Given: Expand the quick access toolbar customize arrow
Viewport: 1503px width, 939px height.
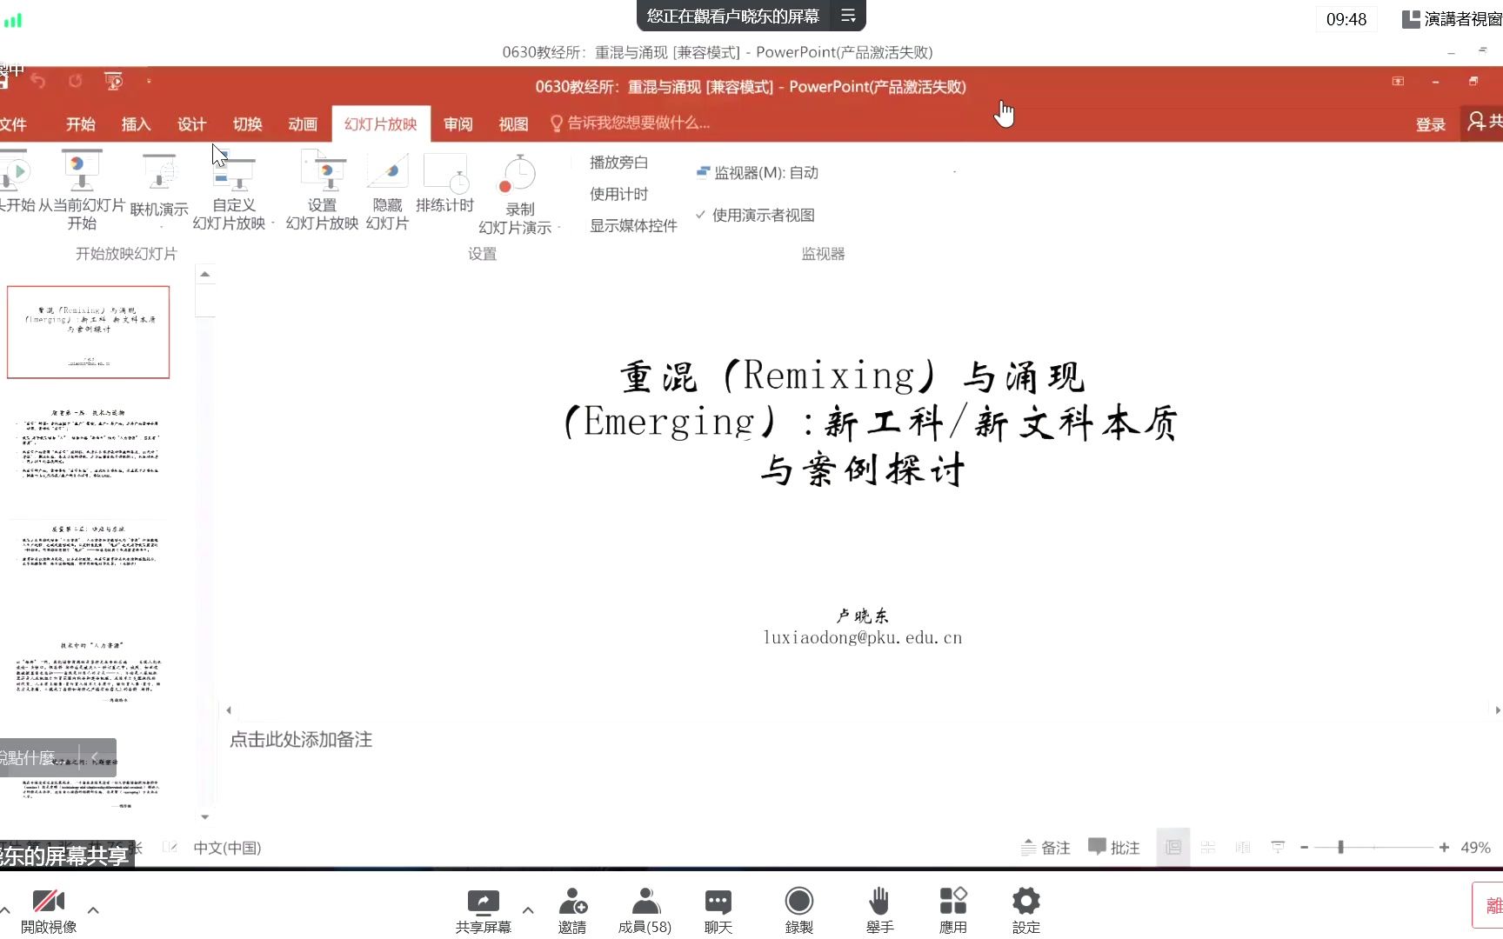Looking at the screenshot, I should tap(149, 81).
